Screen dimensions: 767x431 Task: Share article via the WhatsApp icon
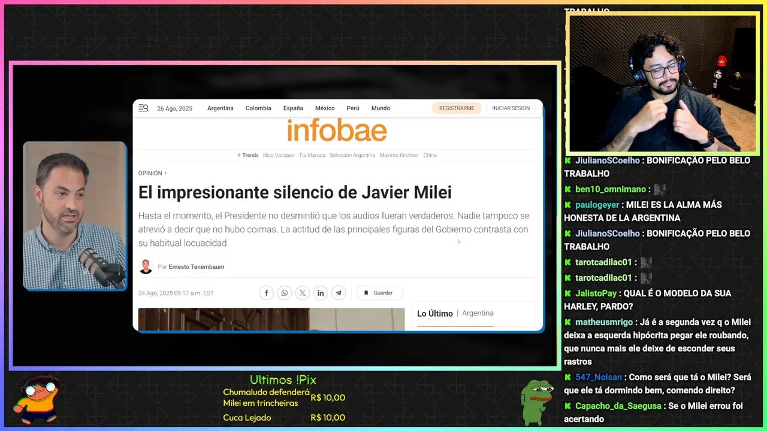click(x=285, y=293)
